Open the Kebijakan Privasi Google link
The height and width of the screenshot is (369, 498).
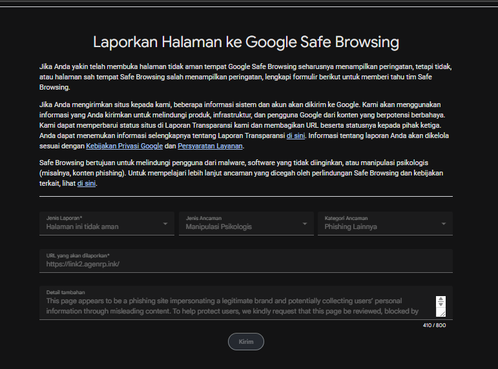coord(124,146)
